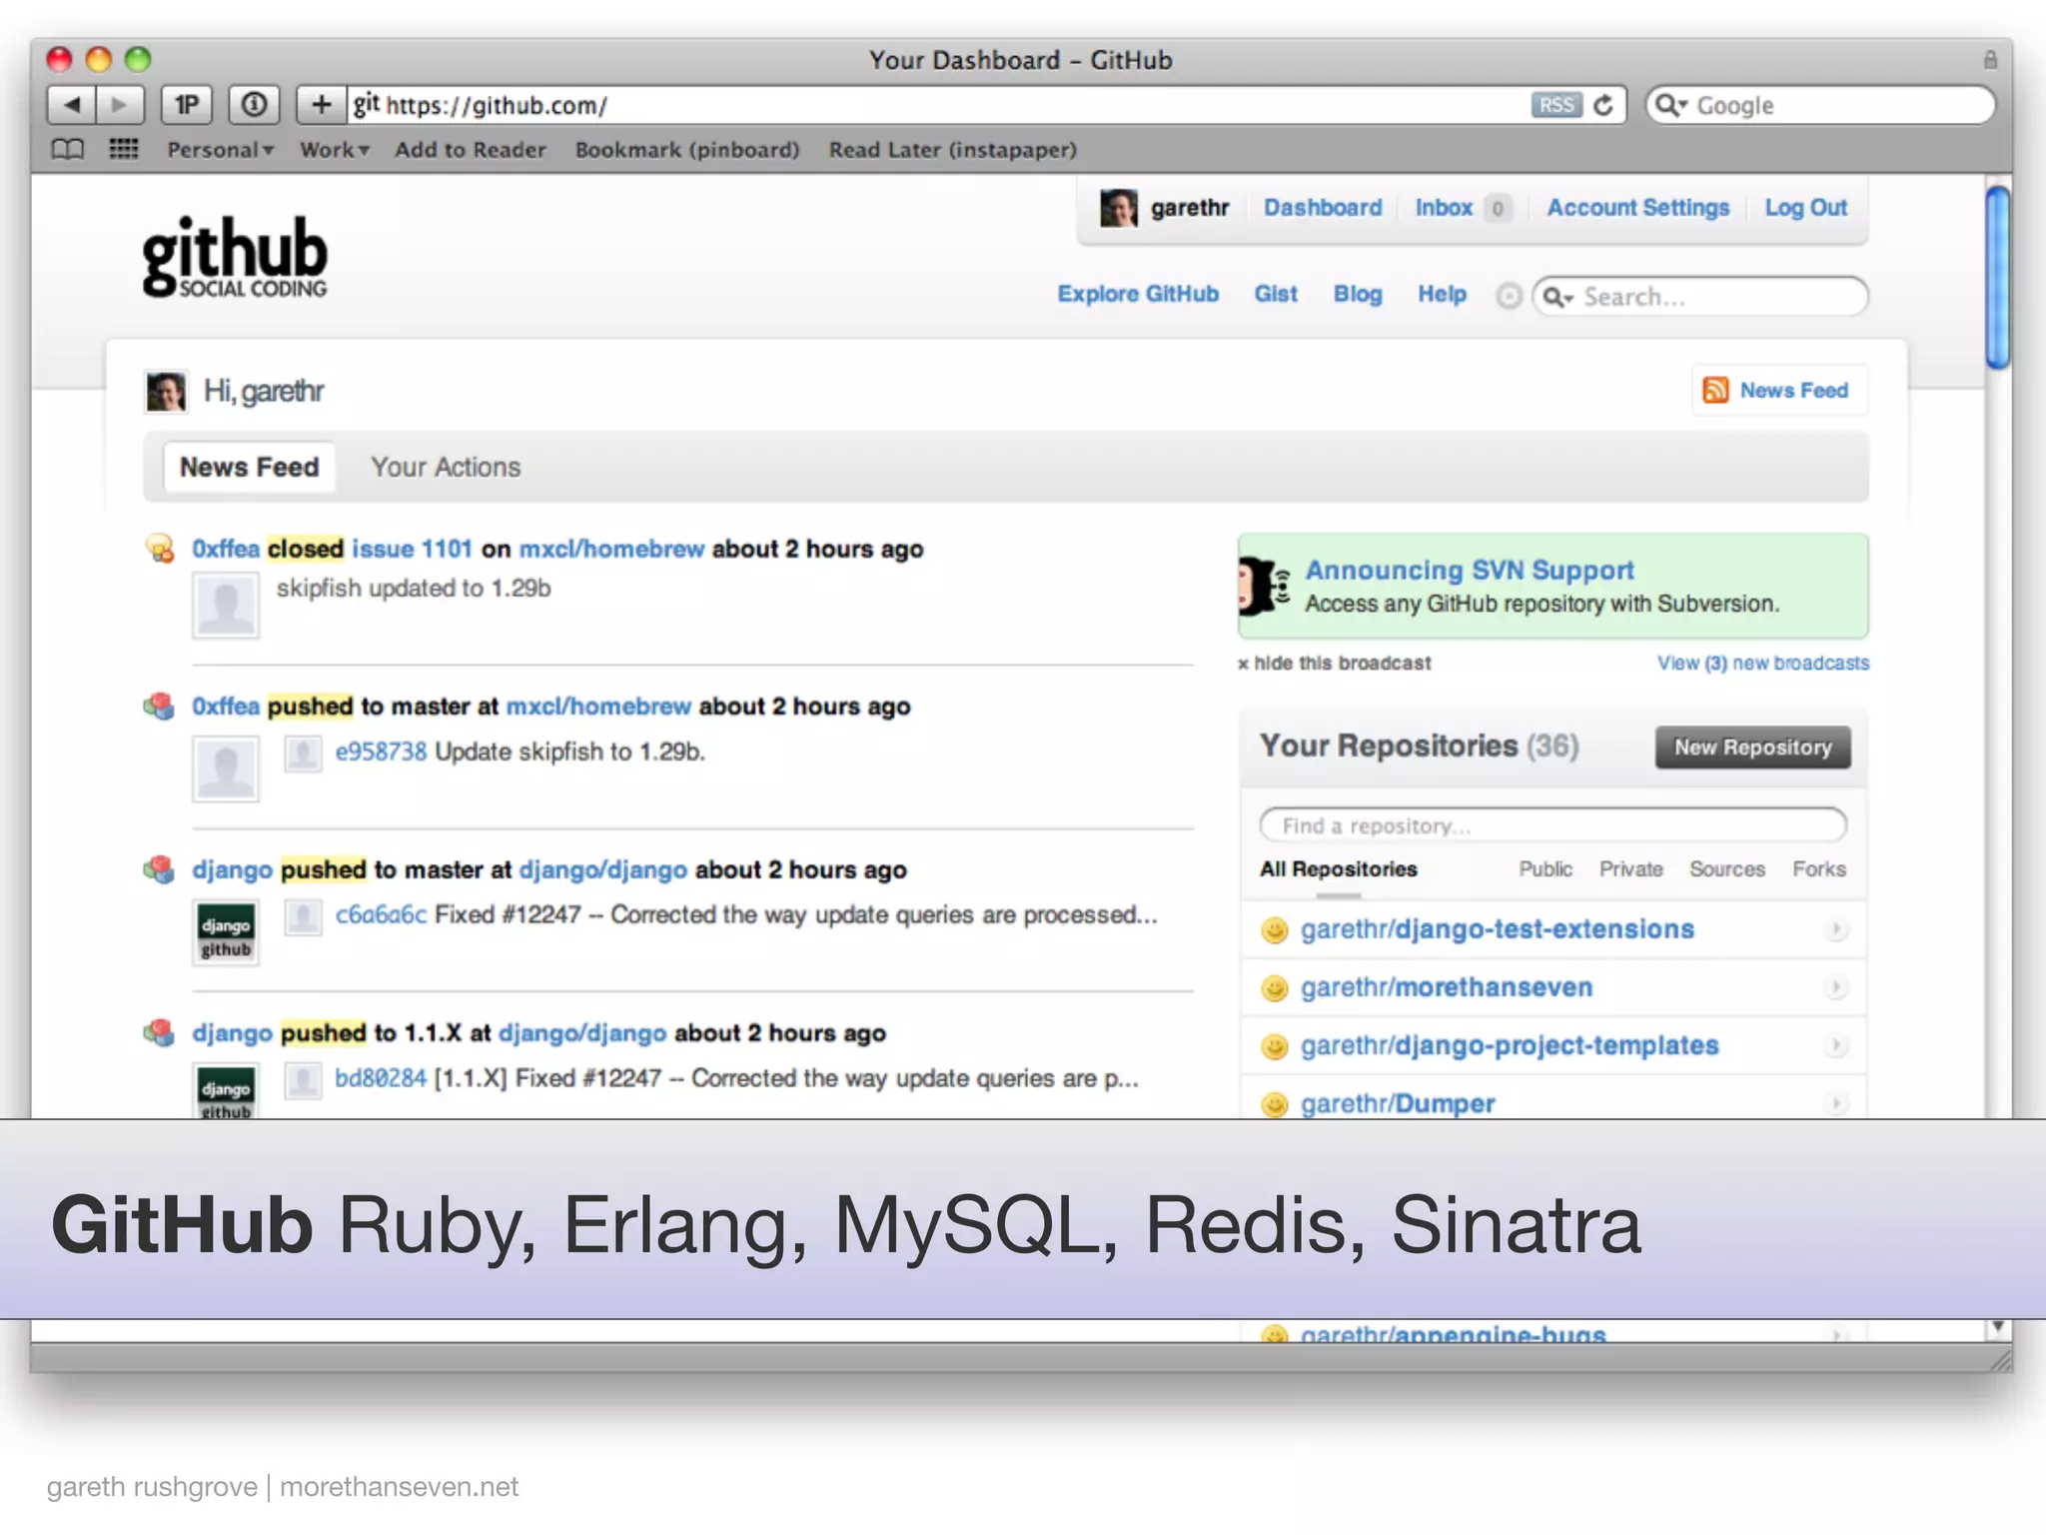Click garethr avatar in the top user bar
Image resolution: width=2046 pixels, height=1535 pixels.
1118,208
